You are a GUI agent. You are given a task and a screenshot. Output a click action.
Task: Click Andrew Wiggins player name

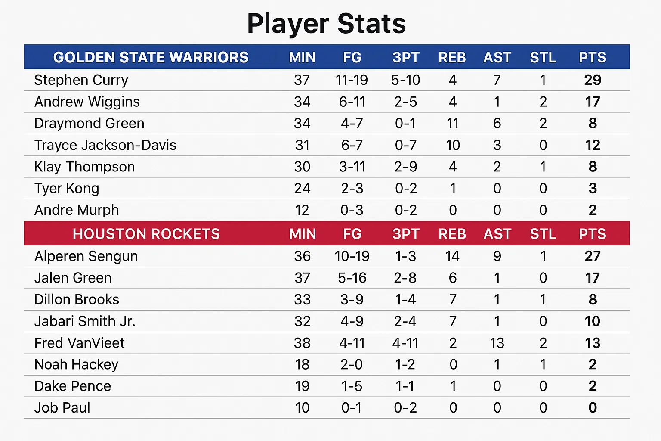click(87, 102)
